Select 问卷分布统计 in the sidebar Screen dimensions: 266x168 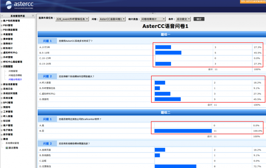15,80
